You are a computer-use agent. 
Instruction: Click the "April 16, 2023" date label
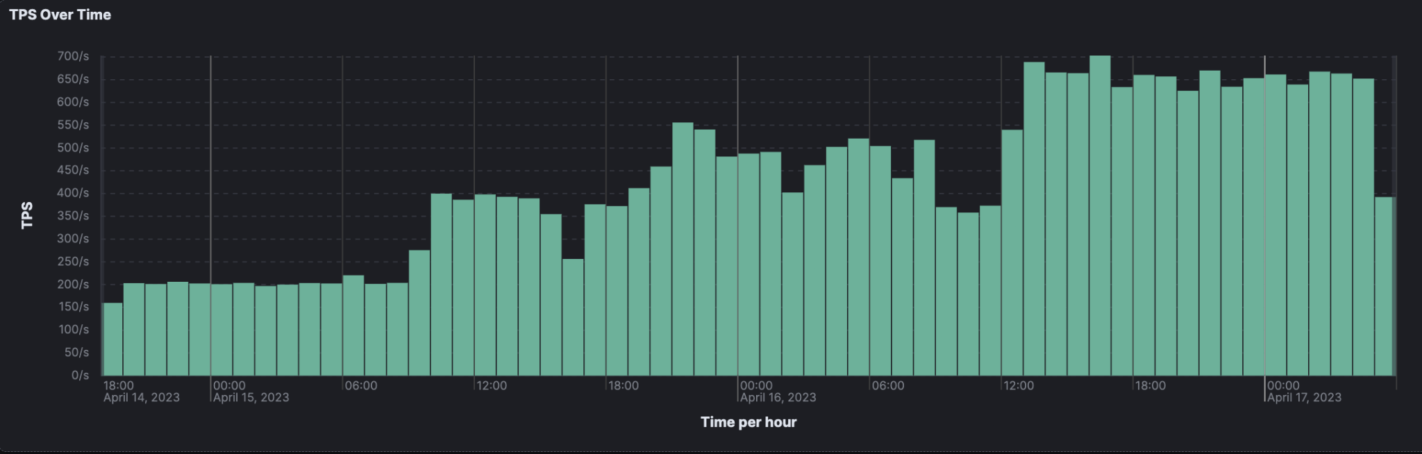(778, 398)
